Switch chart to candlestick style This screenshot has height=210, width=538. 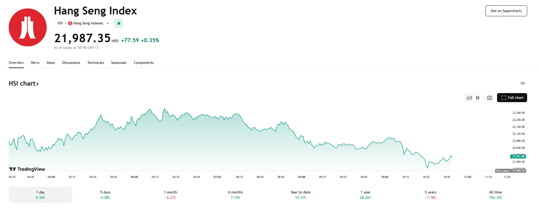click(x=477, y=98)
